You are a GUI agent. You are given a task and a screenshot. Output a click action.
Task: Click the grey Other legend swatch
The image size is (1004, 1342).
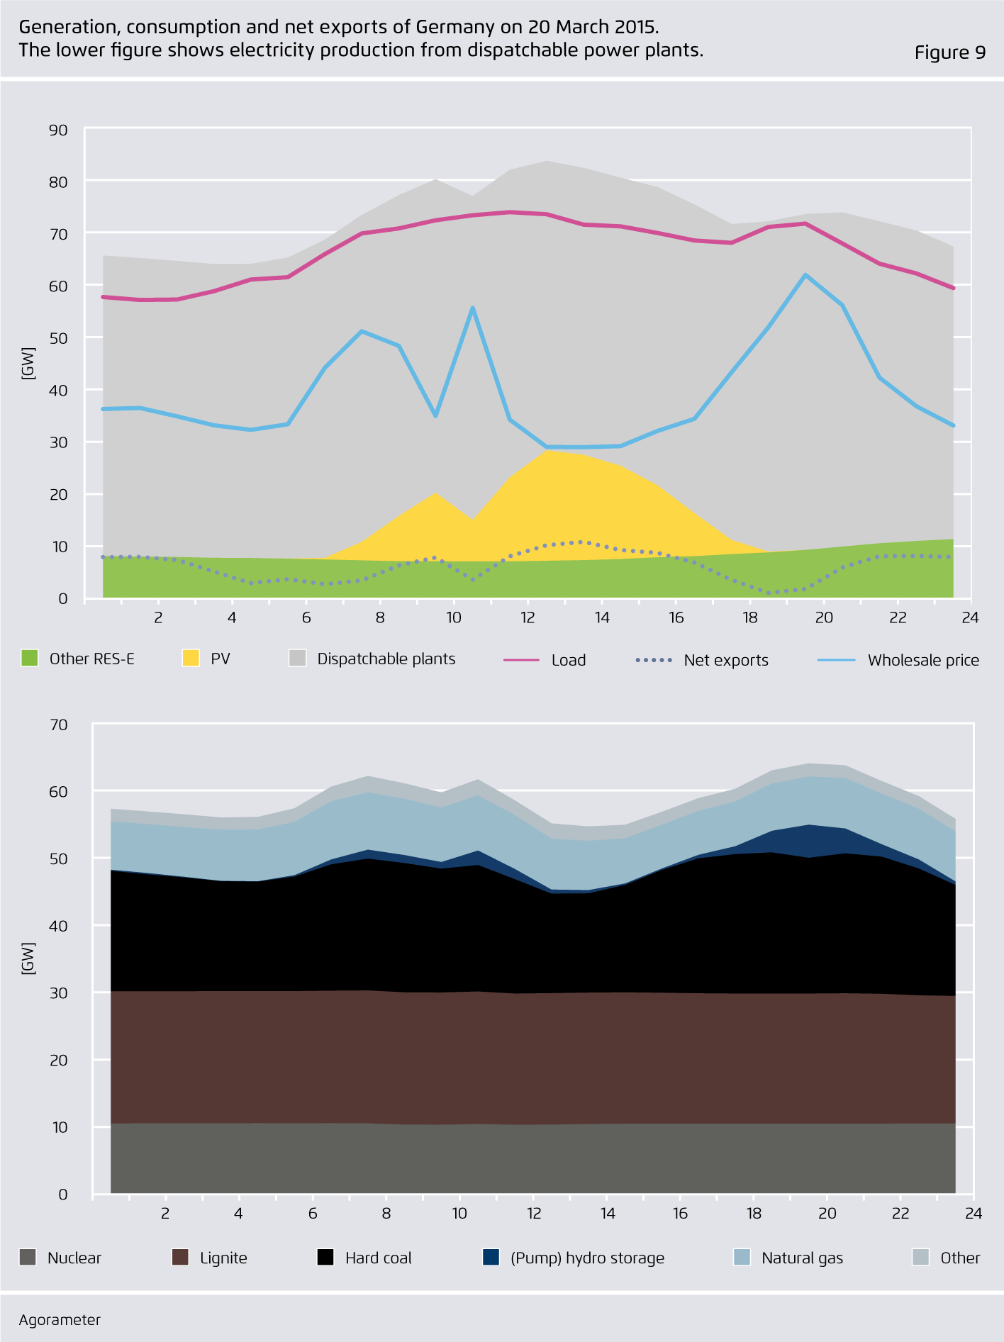tap(920, 1258)
